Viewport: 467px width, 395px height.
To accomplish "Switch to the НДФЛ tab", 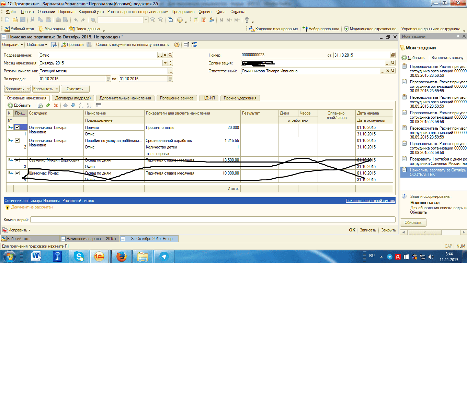I will (x=208, y=98).
